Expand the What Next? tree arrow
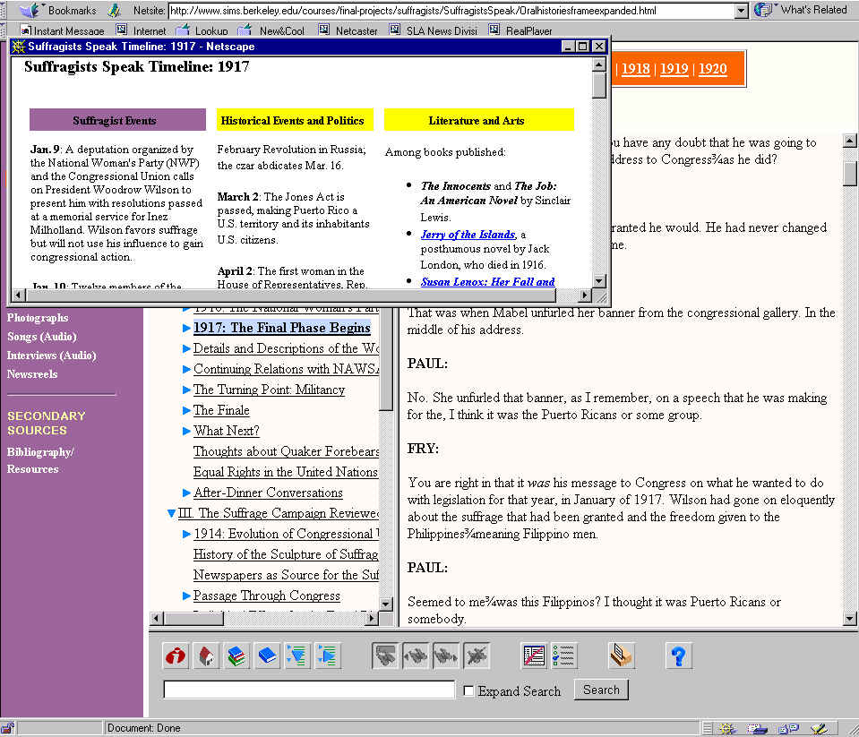This screenshot has width=859, height=737. point(186,431)
